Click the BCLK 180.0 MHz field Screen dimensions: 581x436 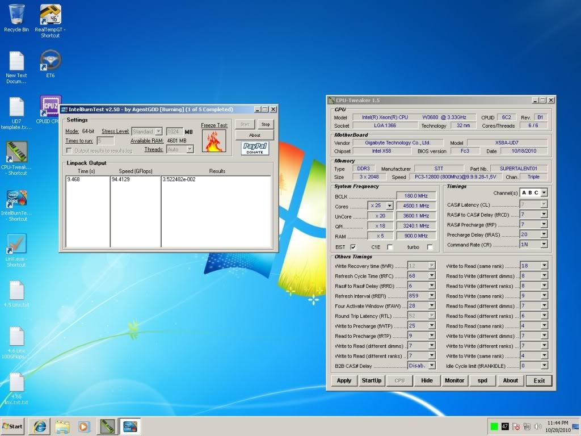(x=416, y=196)
